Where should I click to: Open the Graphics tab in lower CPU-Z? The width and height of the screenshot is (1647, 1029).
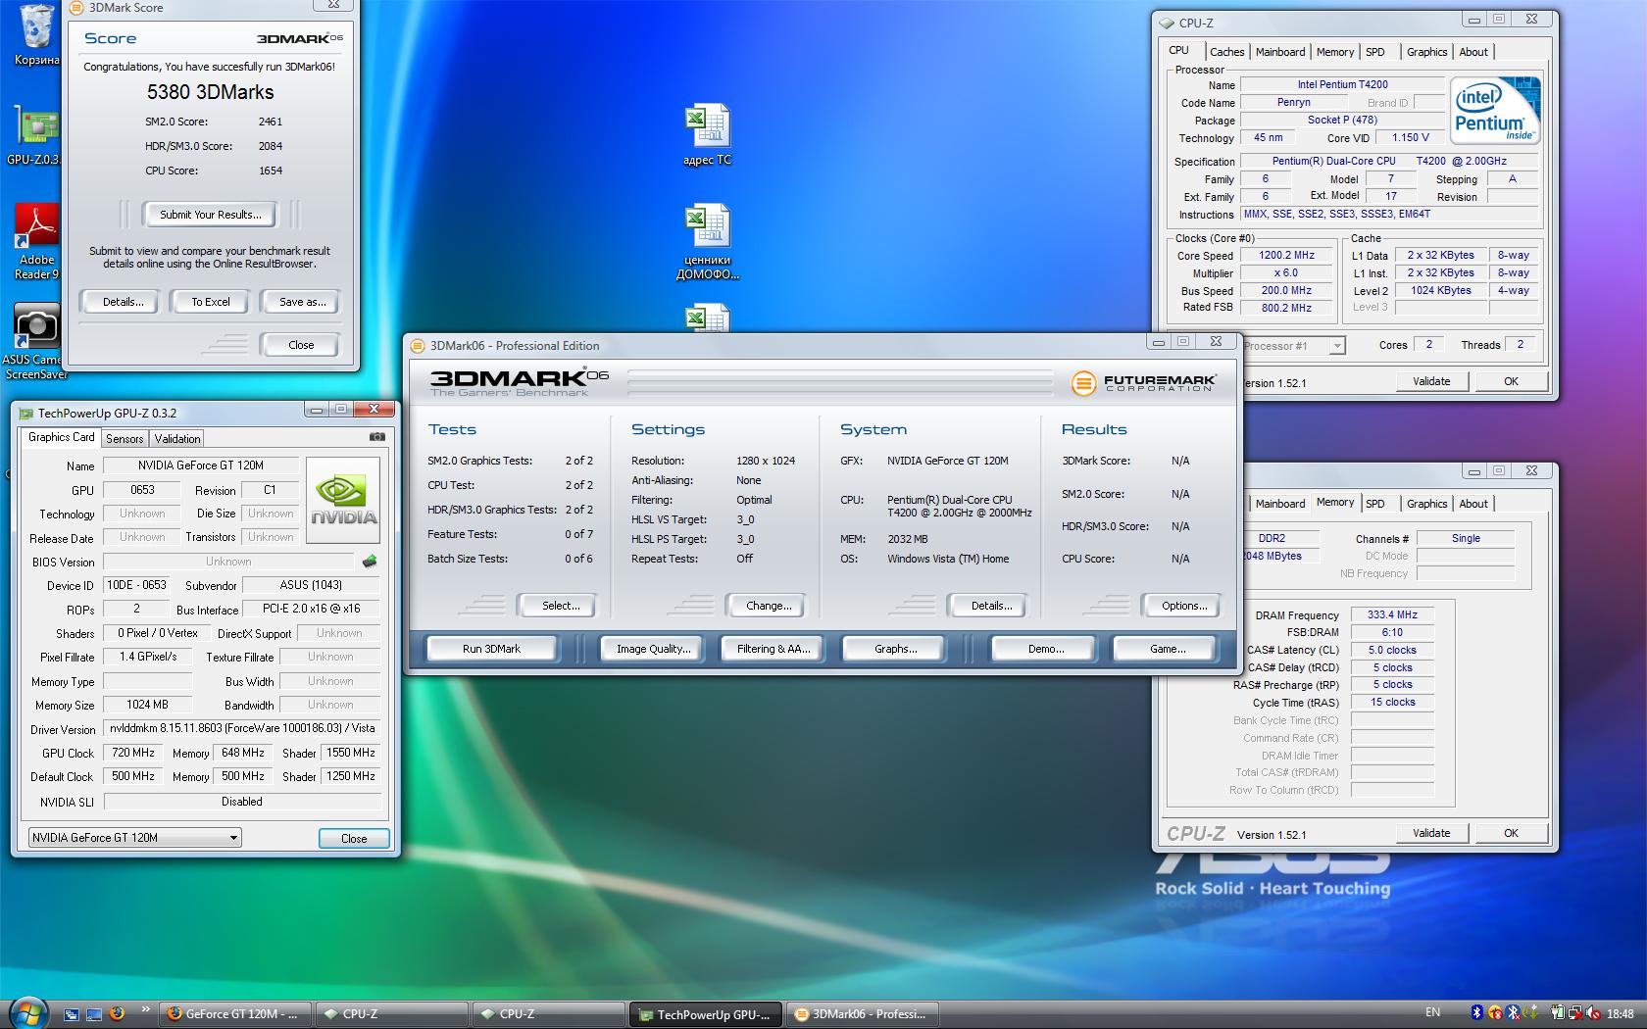click(x=1426, y=504)
